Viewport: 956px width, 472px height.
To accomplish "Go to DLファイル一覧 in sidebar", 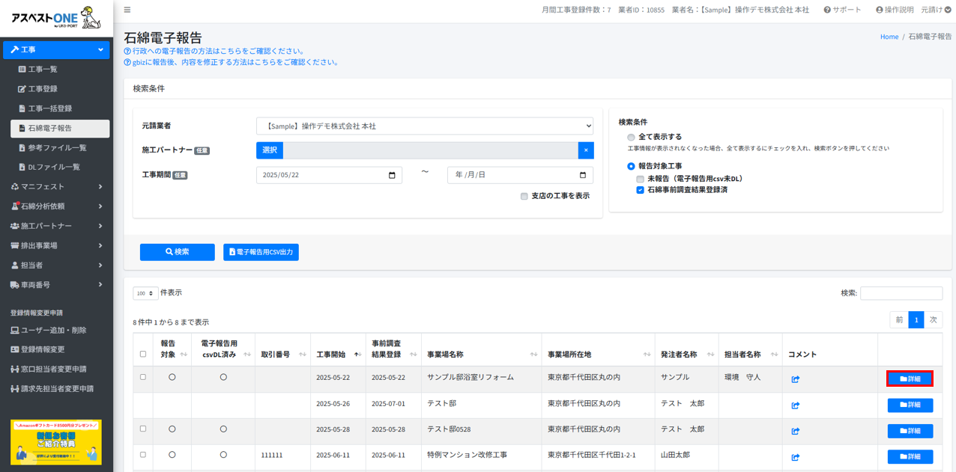I will [54, 168].
